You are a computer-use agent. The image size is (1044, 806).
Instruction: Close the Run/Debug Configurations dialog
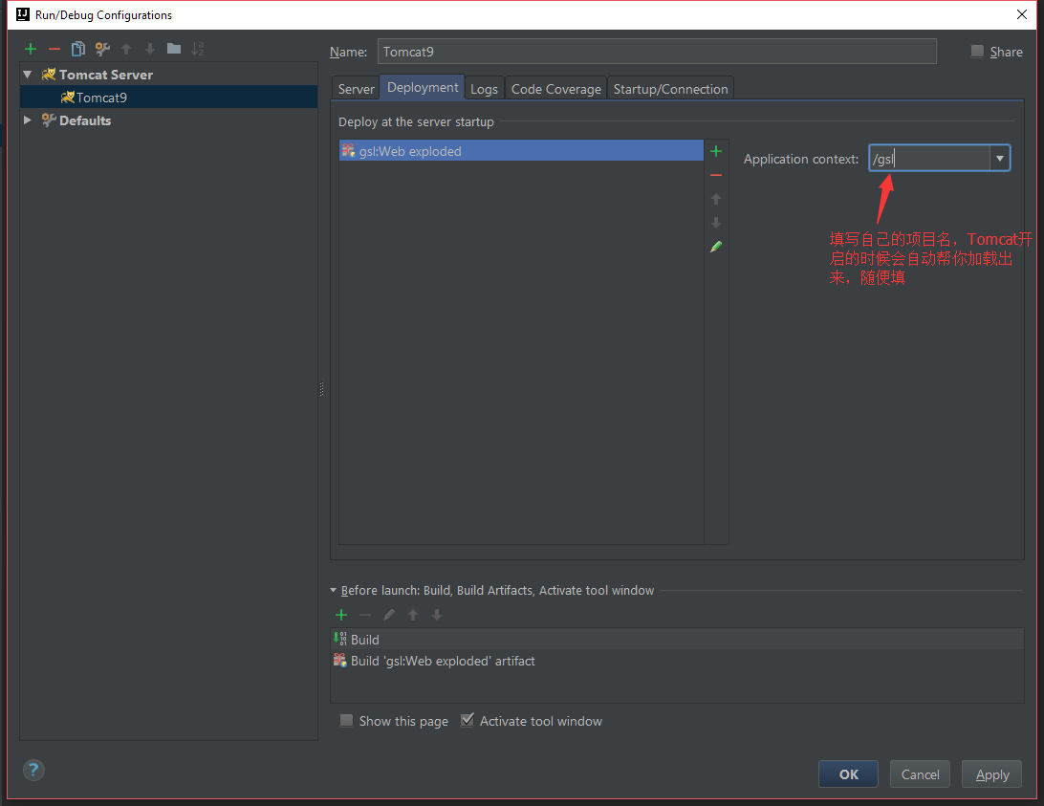(1022, 14)
